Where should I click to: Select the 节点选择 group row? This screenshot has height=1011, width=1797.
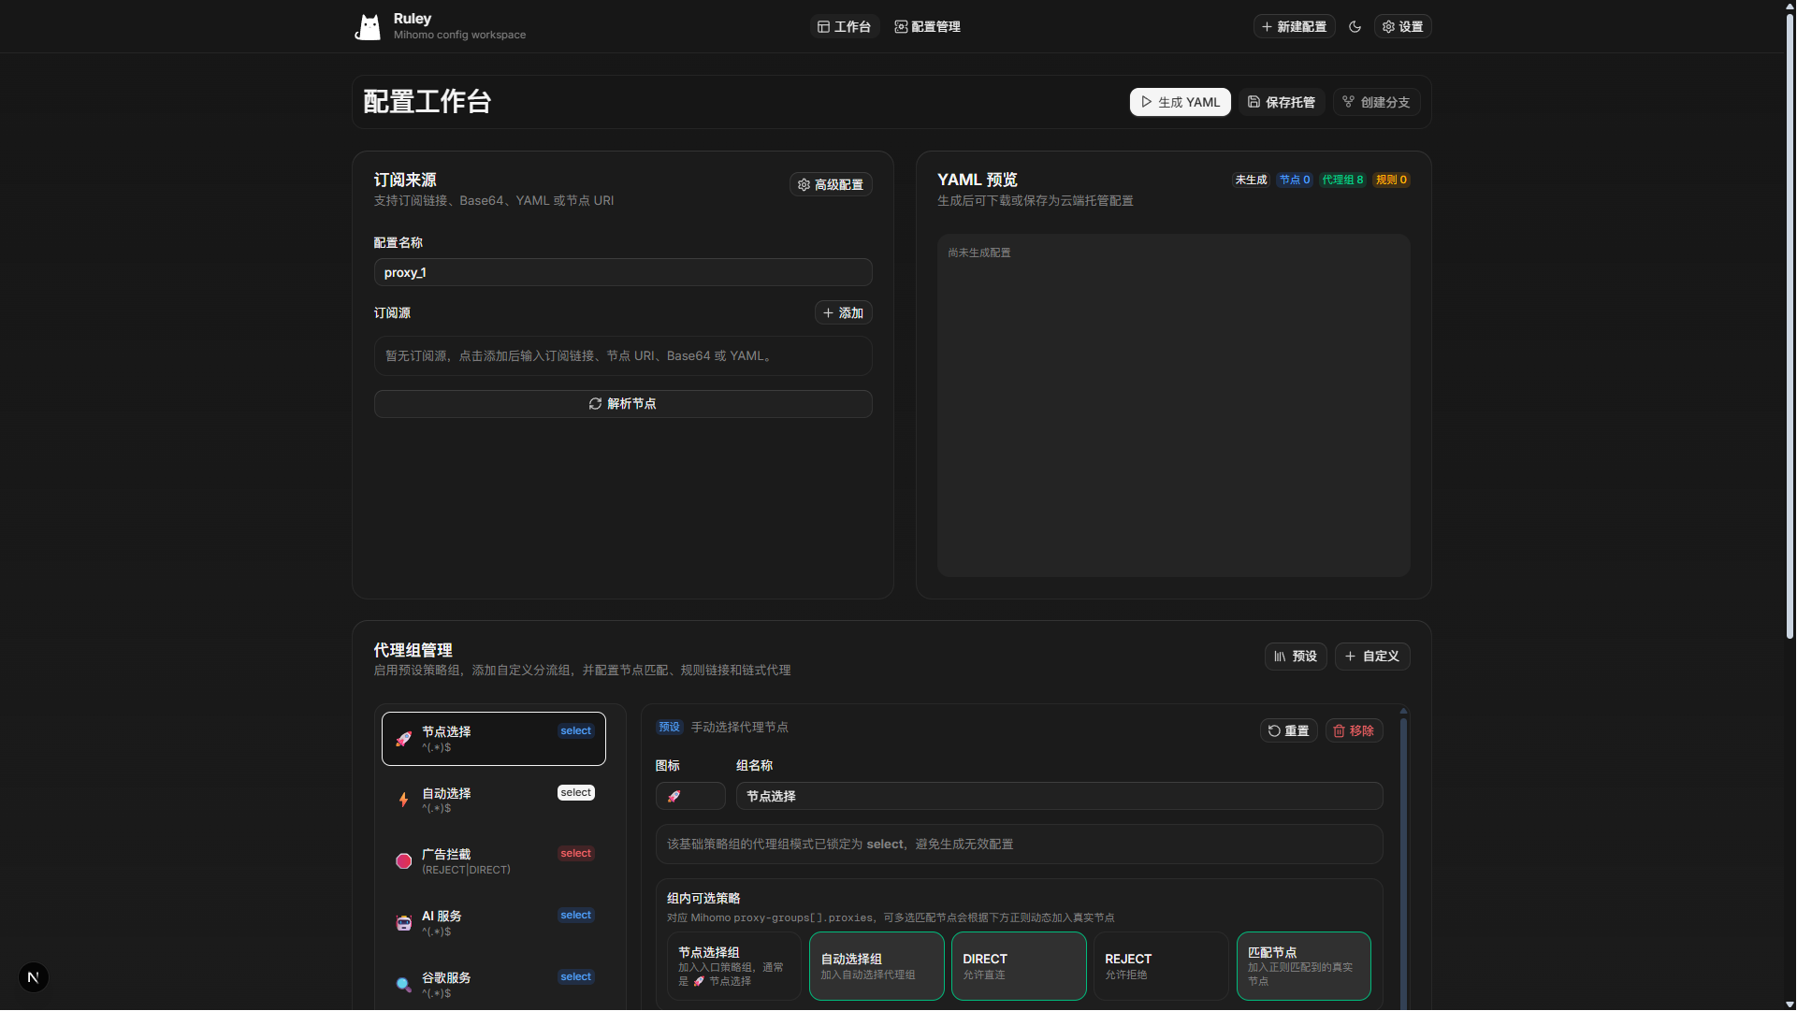coord(493,739)
